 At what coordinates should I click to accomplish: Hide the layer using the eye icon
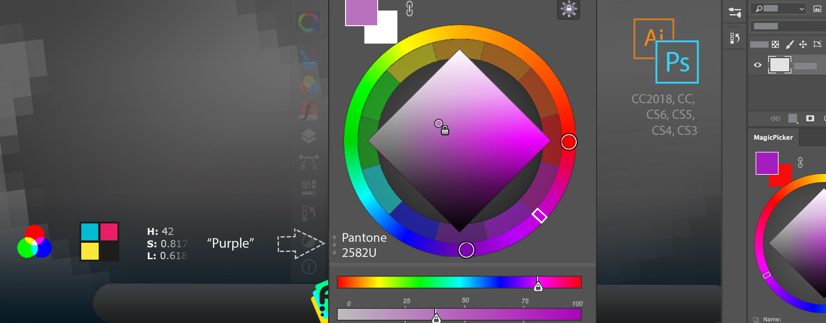pyautogui.click(x=758, y=65)
